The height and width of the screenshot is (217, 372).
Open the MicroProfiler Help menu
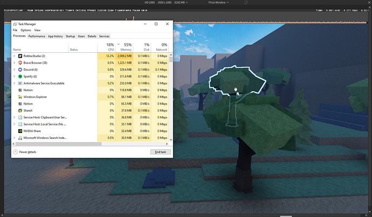144,10
